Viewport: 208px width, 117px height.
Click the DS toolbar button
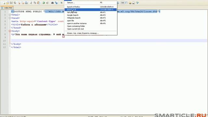[123, 3]
